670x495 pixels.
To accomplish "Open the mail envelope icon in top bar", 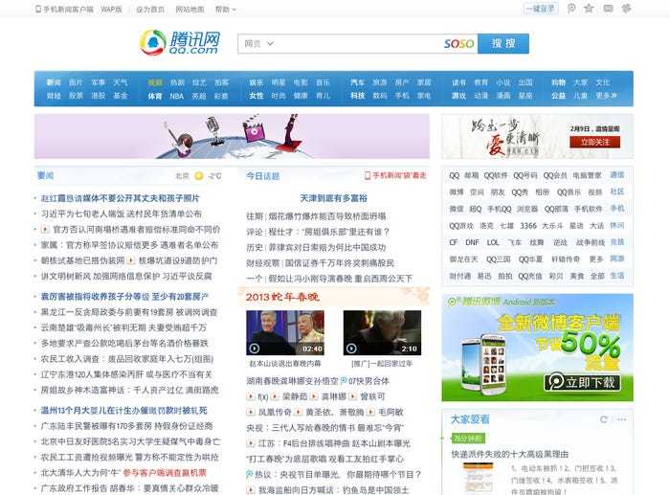I will tap(608, 8).
